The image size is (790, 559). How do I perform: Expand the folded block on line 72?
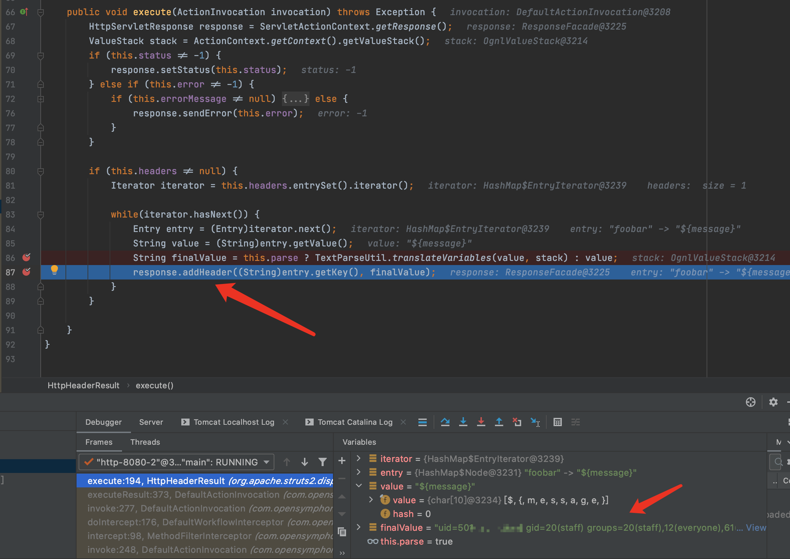[x=40, y=99]
